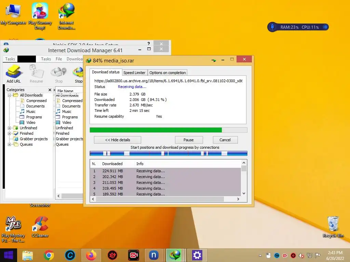Expand the Finished category node
Screen dimensions: 350x262
[9, 133]
